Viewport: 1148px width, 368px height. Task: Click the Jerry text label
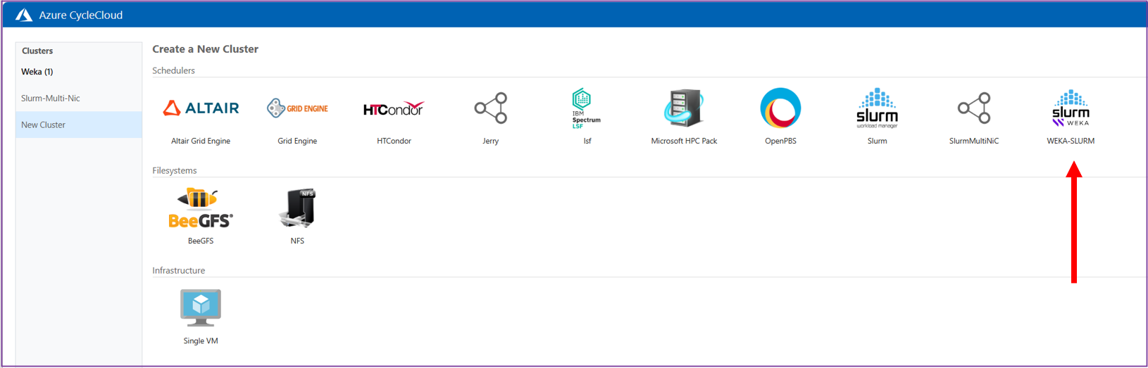point(490,141)
